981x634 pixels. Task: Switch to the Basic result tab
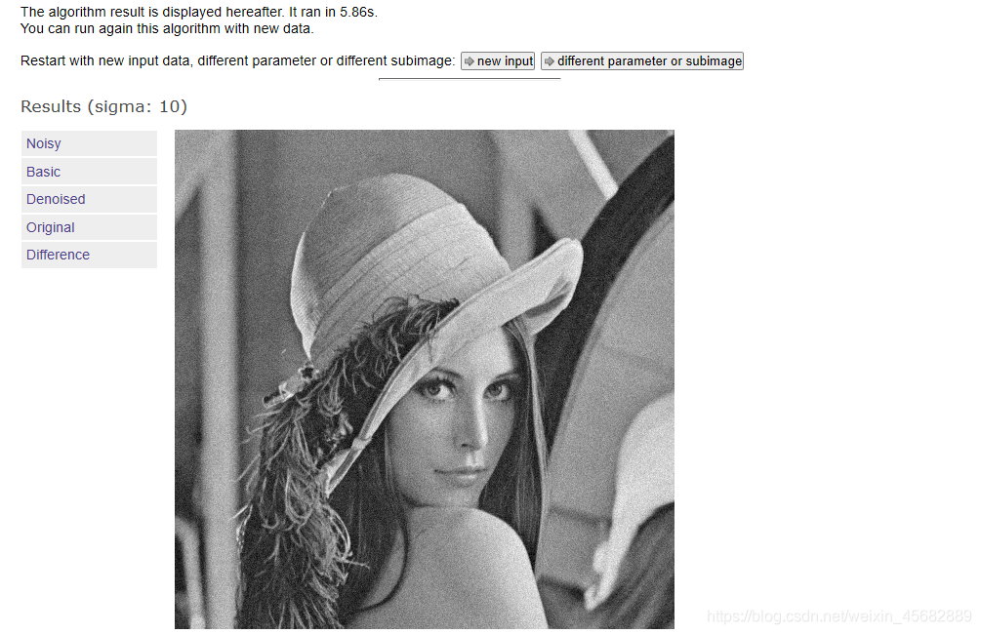[x=89, y=172]
